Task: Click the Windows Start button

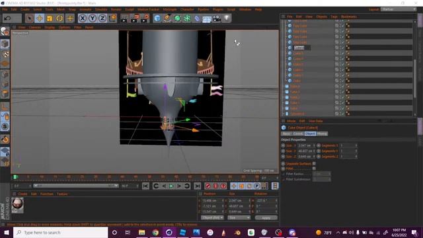Action: click(x=7, y=232)
